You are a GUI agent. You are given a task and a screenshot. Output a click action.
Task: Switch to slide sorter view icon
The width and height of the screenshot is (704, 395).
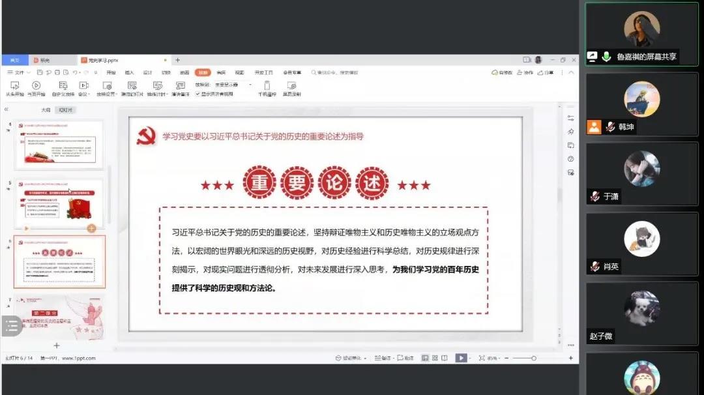pos(435,358)
